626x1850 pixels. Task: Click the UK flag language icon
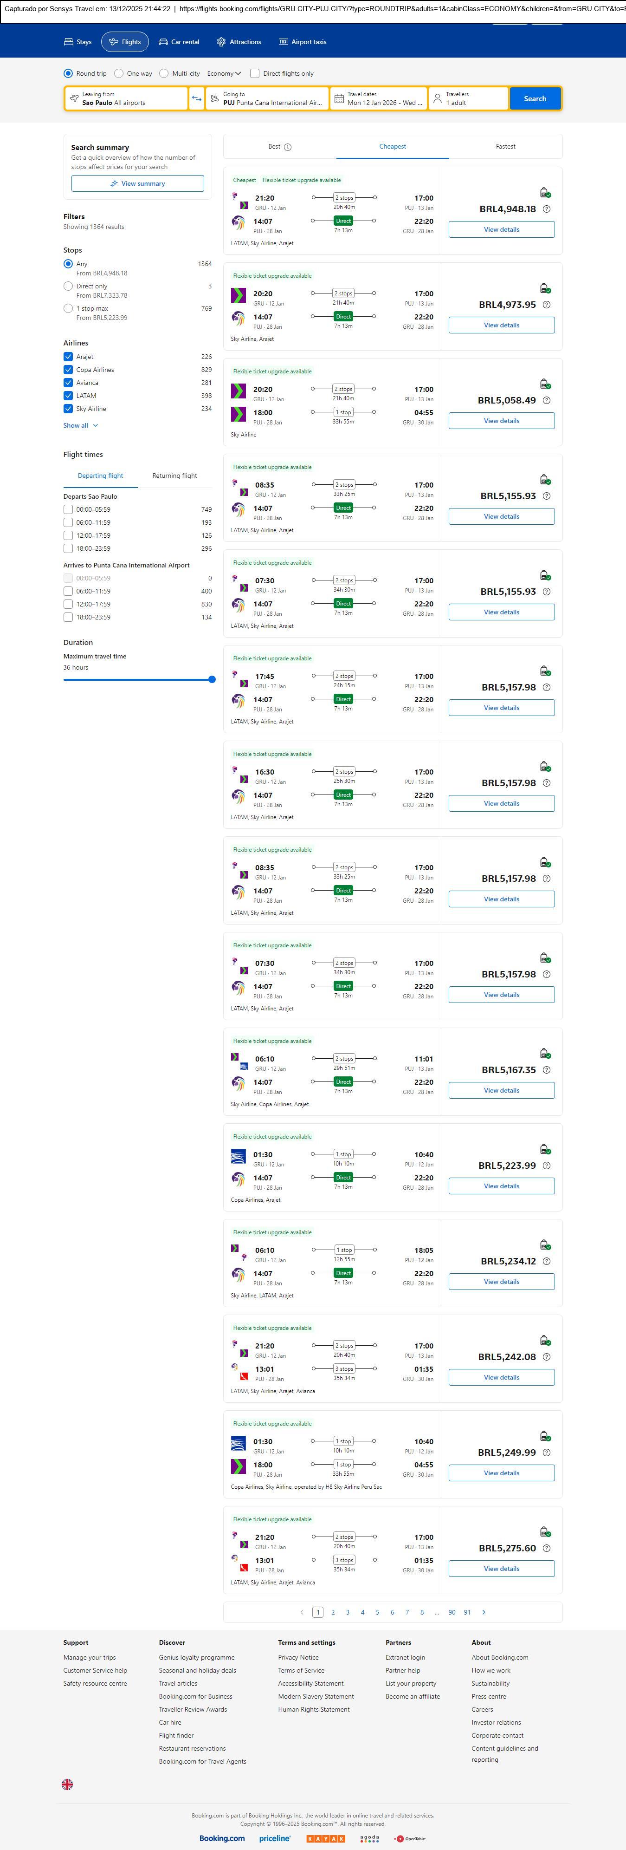(x=67, y=1784)
